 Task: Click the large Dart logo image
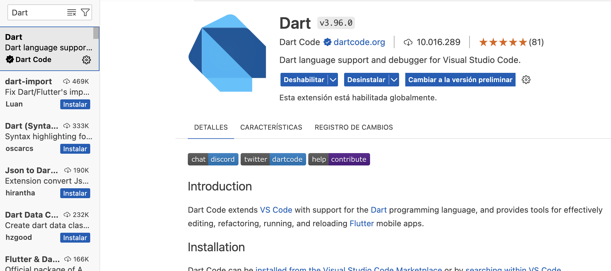tap(227, 53)
